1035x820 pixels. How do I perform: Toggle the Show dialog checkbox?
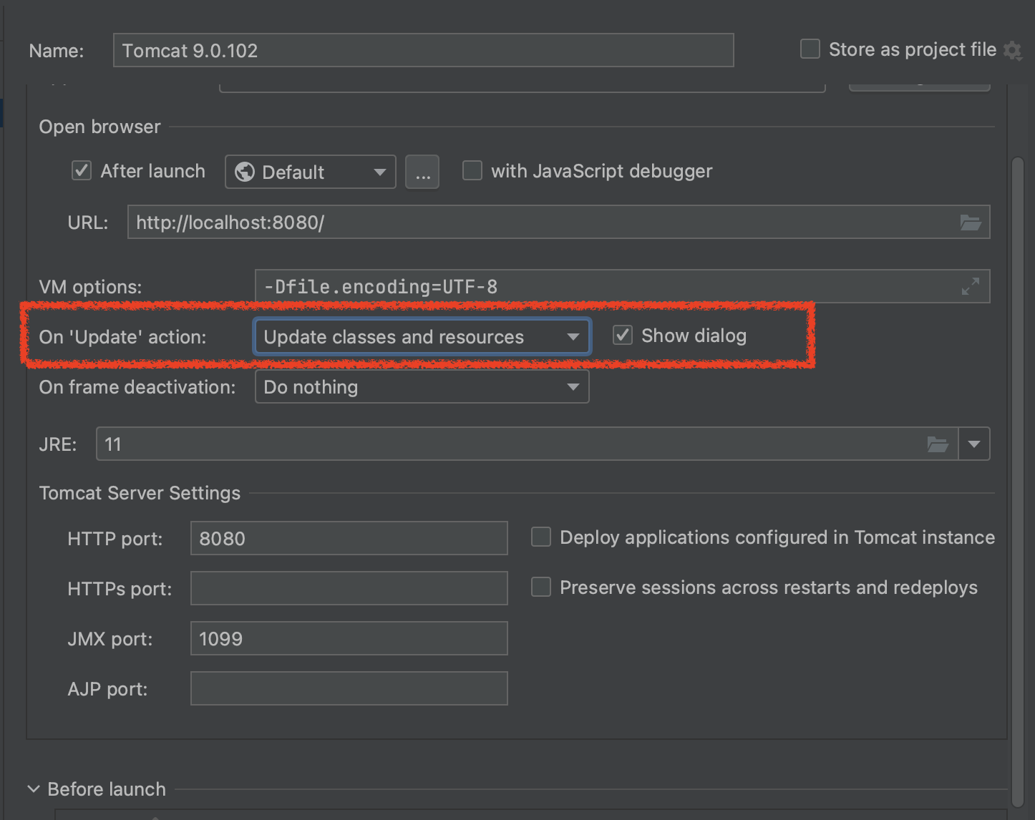(x=623, y=335)
